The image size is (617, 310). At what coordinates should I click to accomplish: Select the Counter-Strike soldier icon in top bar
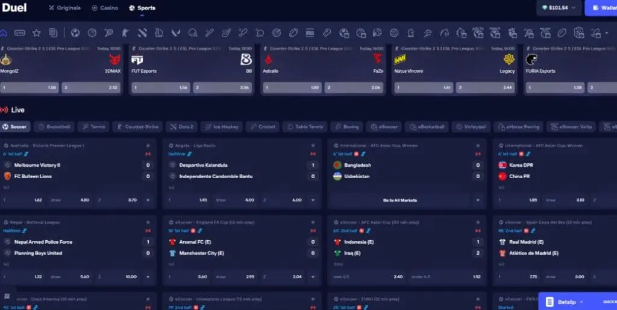click(126, 33)
